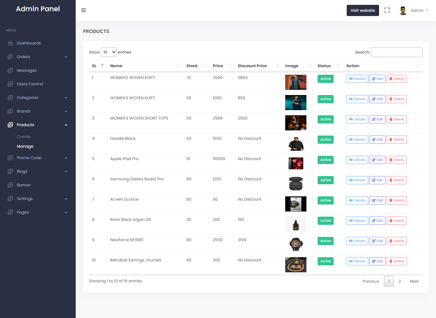Delete the Acwell Licorice product
436x318 pixels.
(x=397, y=200)
